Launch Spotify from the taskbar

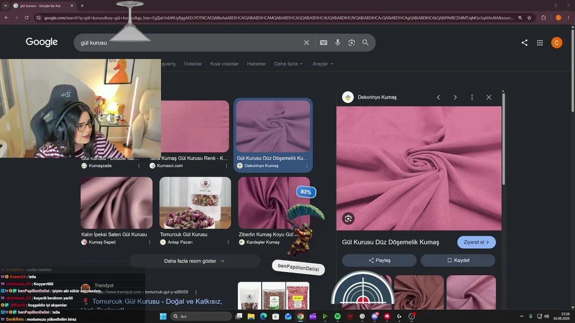337,316
